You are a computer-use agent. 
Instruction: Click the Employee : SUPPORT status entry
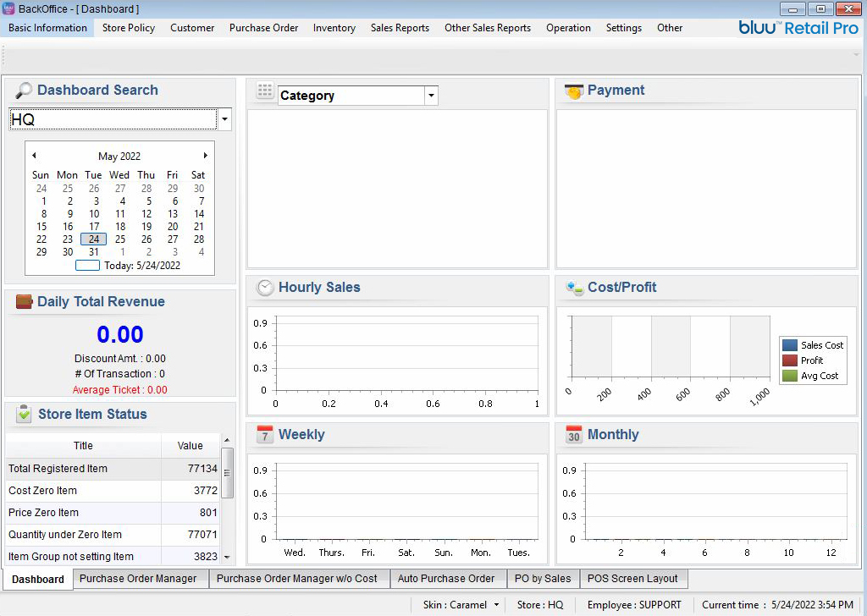tap(634, 605)
